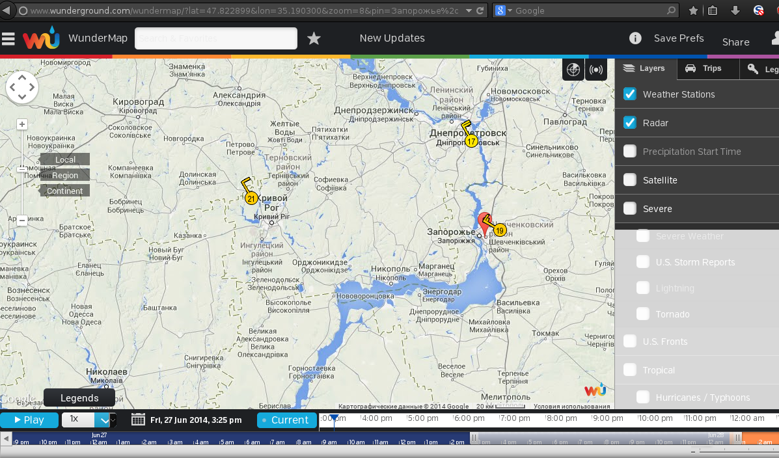Open the playback speed 1x dropdown
Image resolution: width=779 pixels, height=458 pixels.
[89, 420]
